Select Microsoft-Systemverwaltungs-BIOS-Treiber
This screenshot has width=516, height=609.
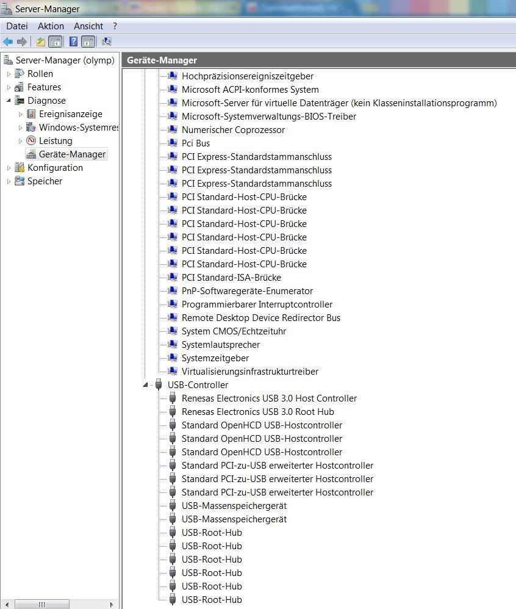269,116
